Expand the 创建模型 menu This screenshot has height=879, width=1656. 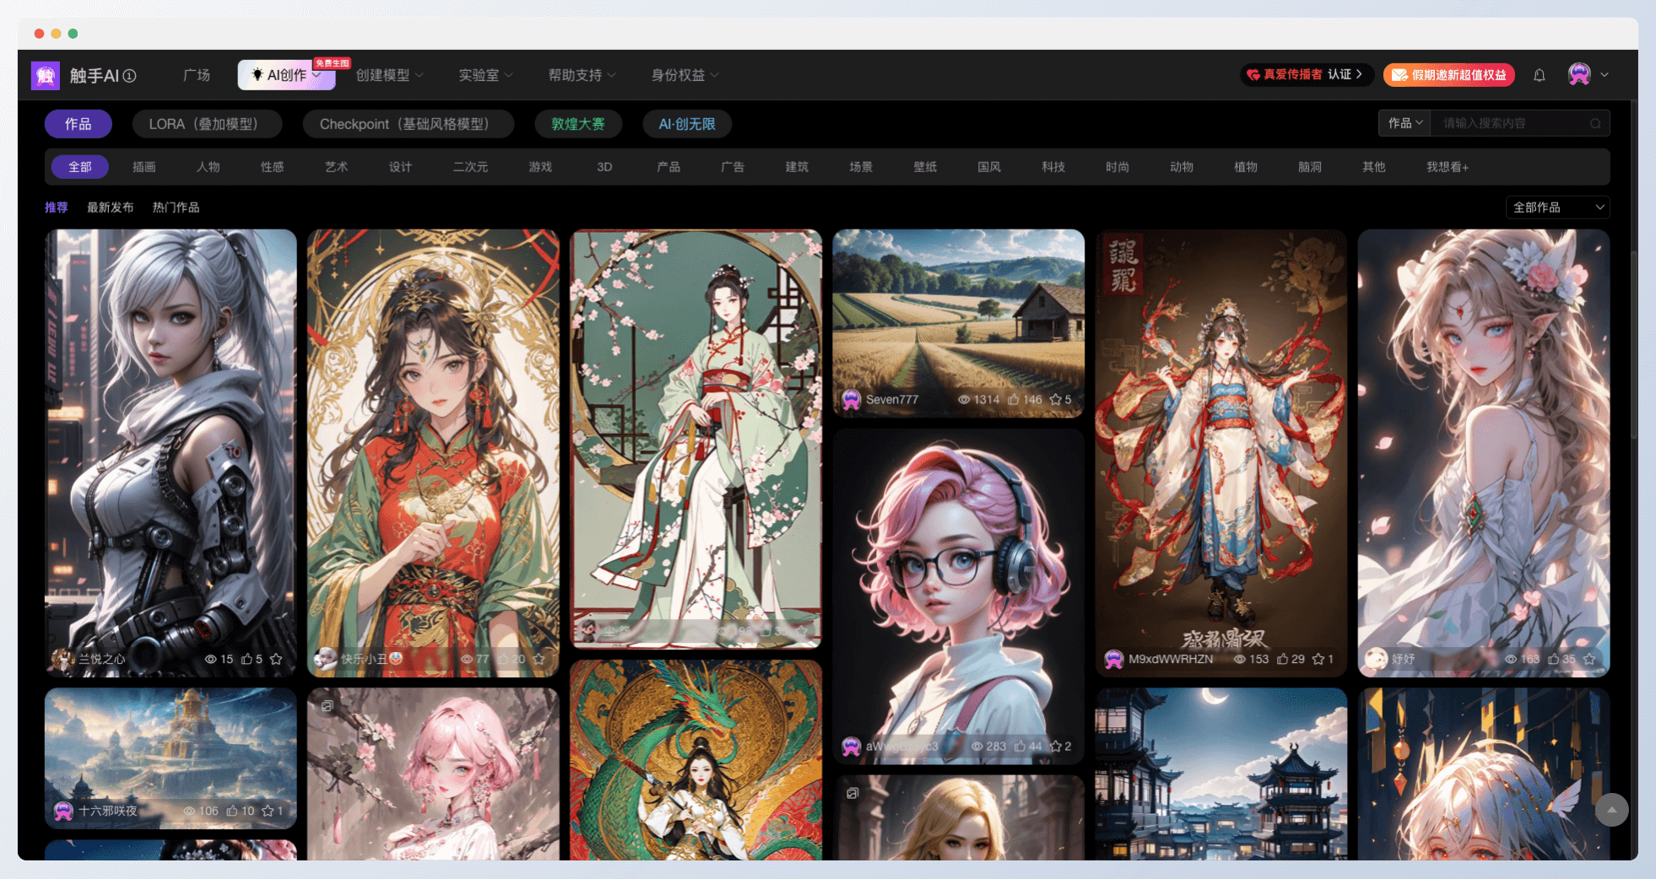click(389, 75)
